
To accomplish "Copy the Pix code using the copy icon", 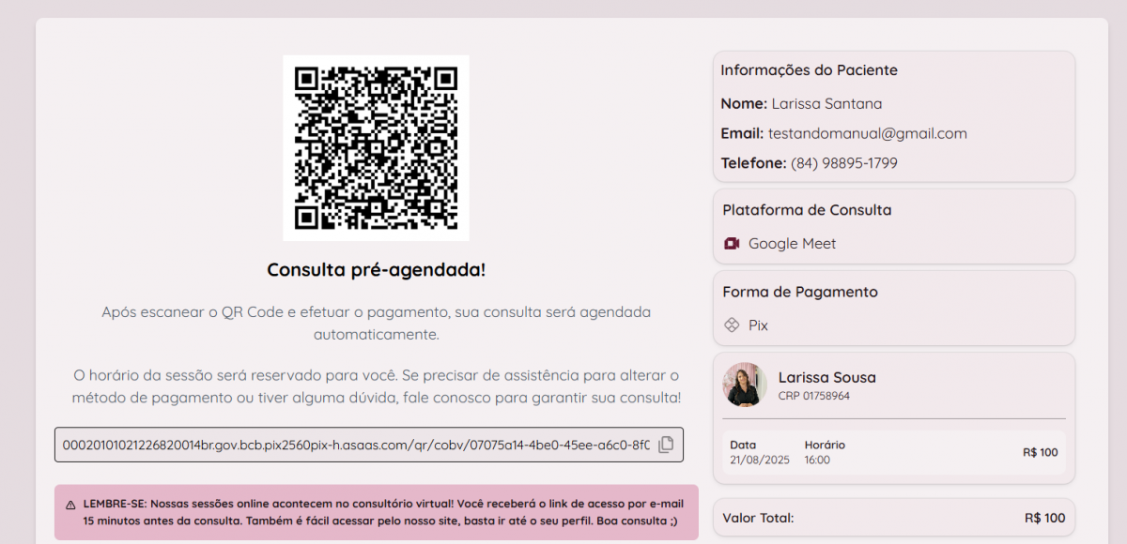I will (666, 445).
